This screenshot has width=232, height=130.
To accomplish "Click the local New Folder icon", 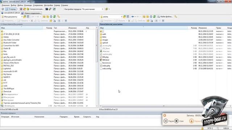I will tap(51, 21).
